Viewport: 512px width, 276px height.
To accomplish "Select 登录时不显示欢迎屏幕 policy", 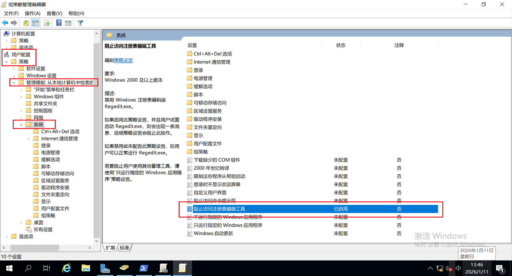I will (217, 185).
